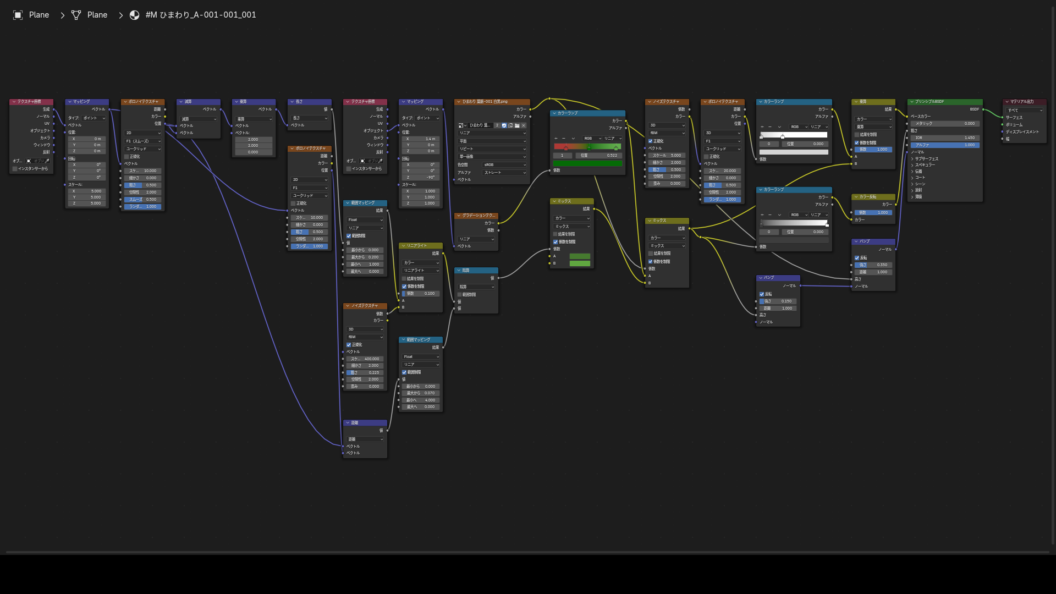Open the sRGB color space dropdown
The width and height of the screenshot is (1056, 594).
click(x=504, y=165)
